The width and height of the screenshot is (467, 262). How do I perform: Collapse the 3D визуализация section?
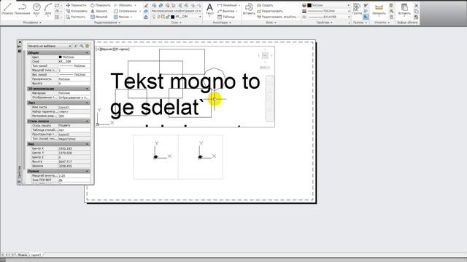87,89
